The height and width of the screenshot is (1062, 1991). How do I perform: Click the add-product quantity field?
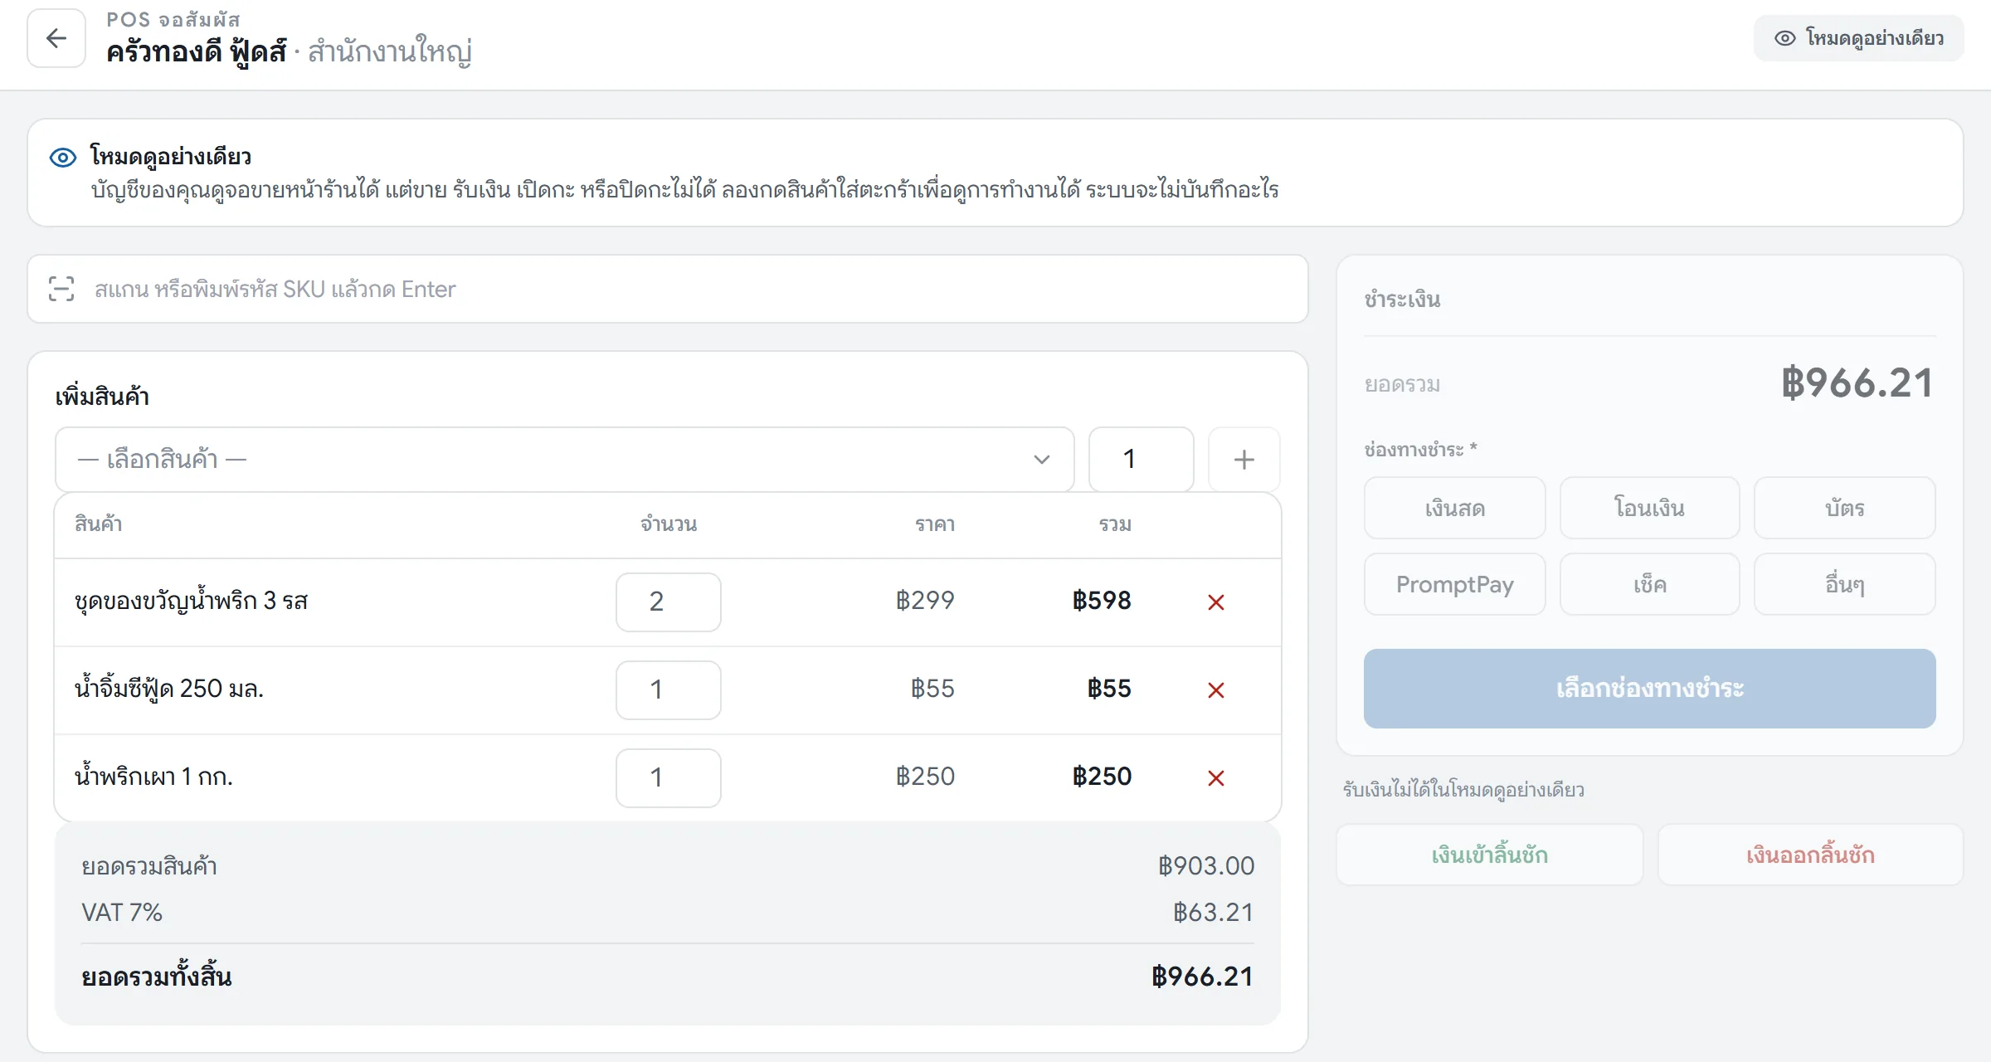click(x=1141, y=460)
